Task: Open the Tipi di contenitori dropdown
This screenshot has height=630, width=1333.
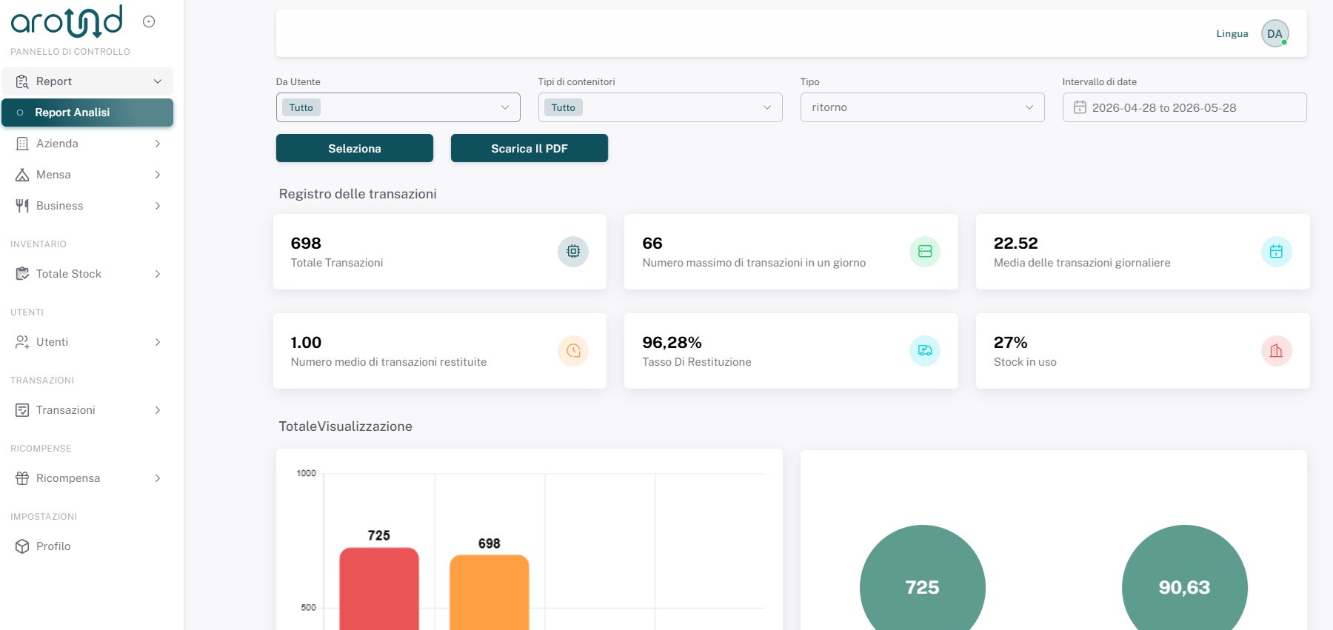Action: pos(661,107)
